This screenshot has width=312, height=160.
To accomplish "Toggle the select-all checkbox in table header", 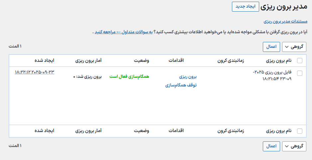I will 300,61.
